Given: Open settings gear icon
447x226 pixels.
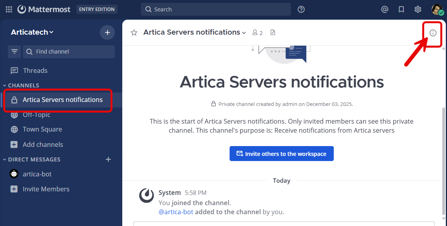Looking at the screenshot, I should click(x=418, y=9).
